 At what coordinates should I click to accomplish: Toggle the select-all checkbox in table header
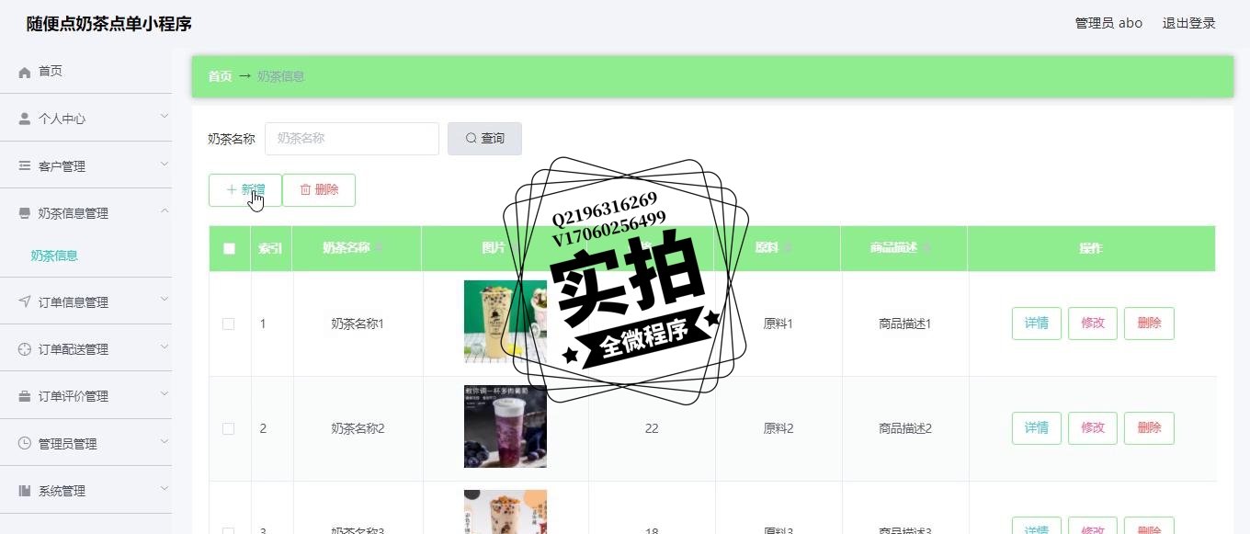point(230,248)
